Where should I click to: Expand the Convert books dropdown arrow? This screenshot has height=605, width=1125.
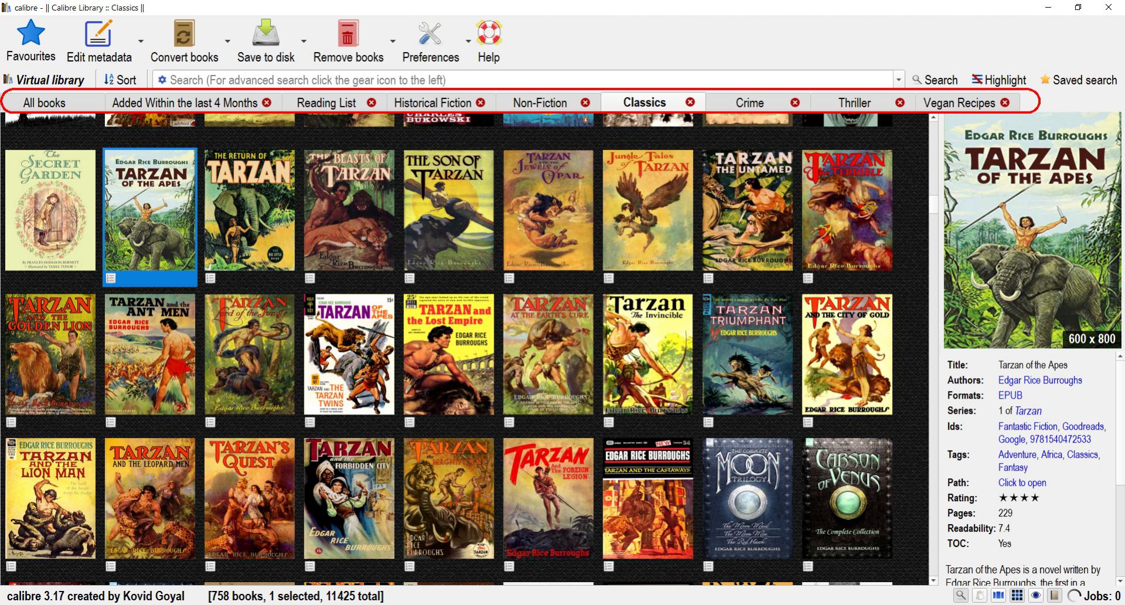(227, 41)
